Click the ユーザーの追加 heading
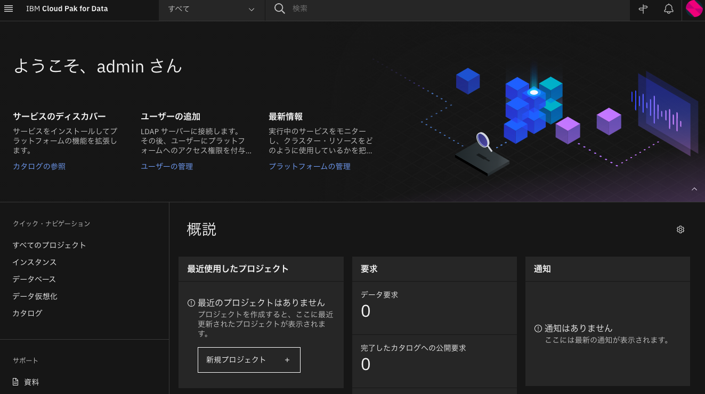Image resolution: width=705 pixels, height=394 pixels. coord(171,117)
